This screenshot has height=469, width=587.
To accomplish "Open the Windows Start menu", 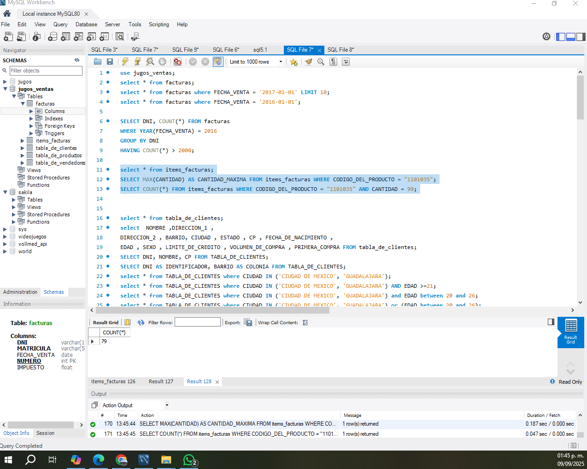I will coord(8,460).
